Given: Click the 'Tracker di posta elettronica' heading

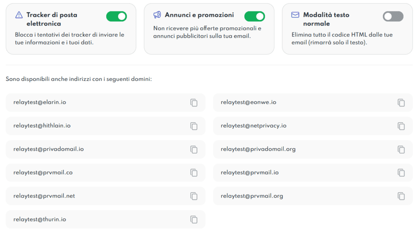Looking at the screenshot, I should pos(52,19).
